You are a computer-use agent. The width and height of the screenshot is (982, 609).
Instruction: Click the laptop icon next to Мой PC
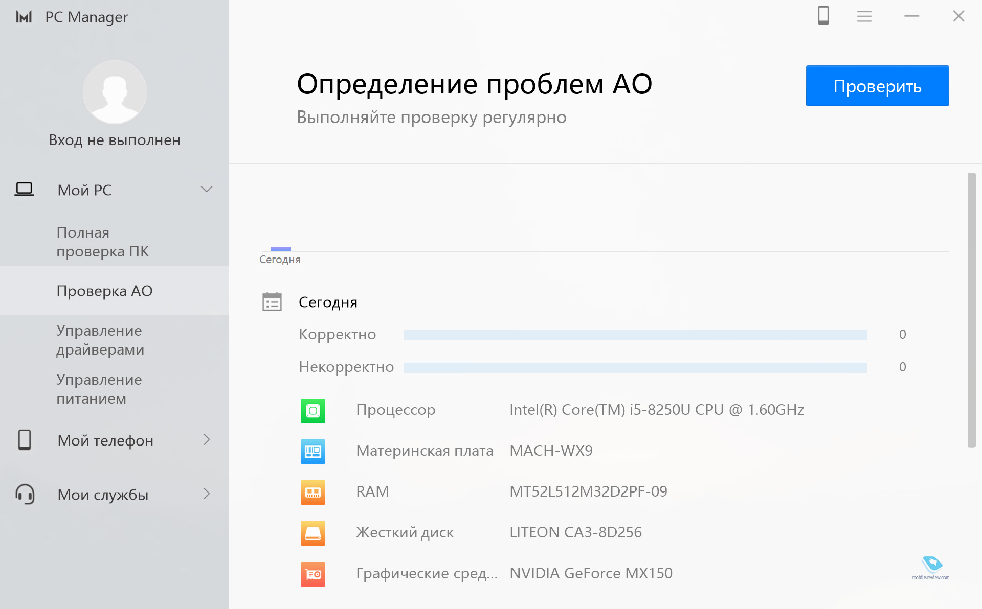(24, 190)
